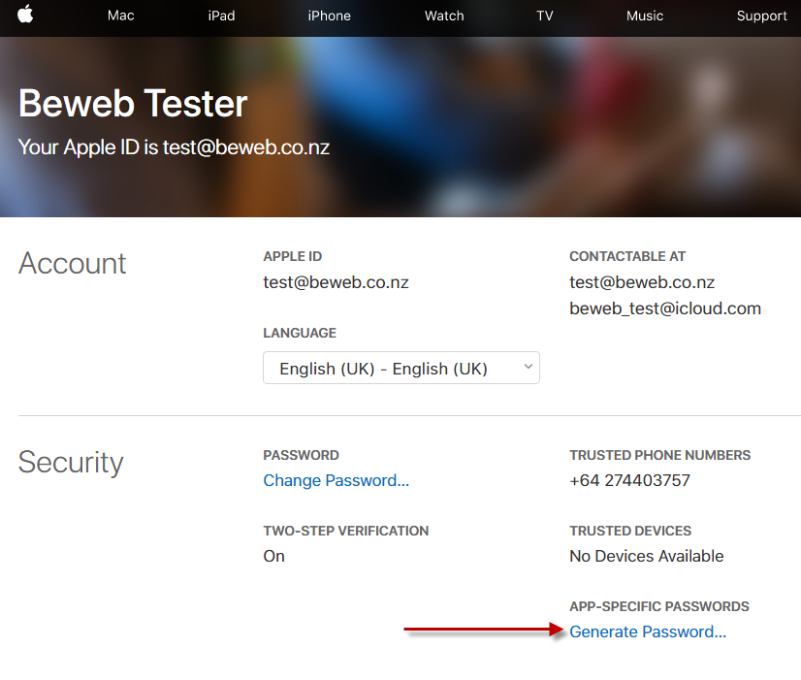
Task: Click the Beweb Tester heading
Action: pos(133,103)
